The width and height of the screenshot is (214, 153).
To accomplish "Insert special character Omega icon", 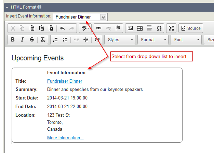I will (x=159, y=28).
